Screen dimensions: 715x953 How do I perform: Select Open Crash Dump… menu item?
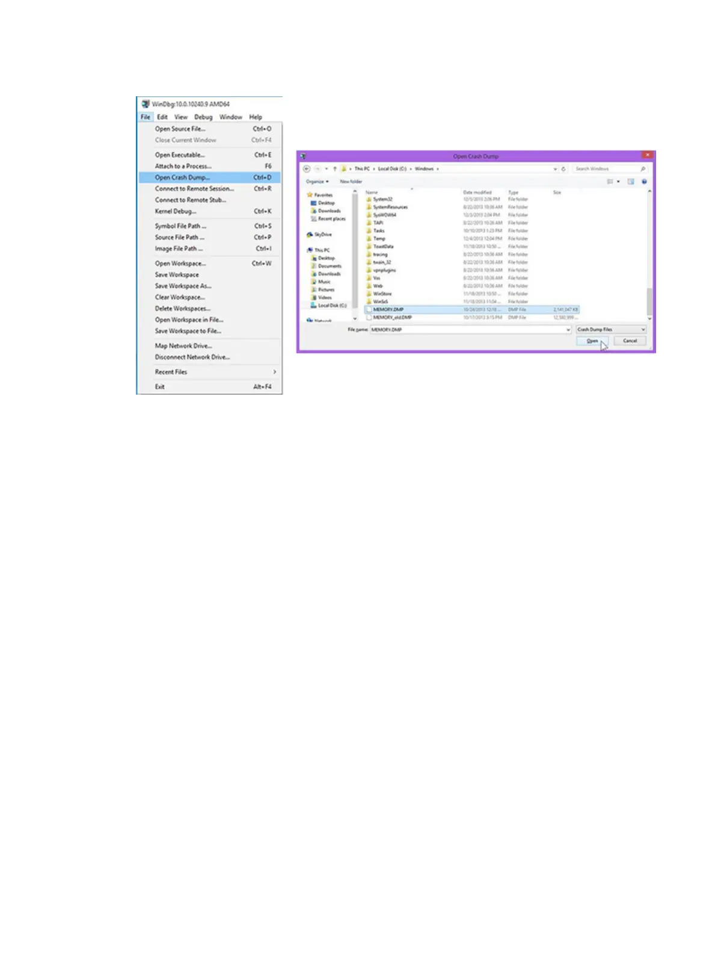[210, 177]
